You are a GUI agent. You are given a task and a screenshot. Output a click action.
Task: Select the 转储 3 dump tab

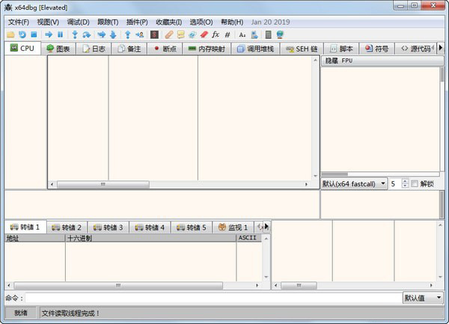108,227
